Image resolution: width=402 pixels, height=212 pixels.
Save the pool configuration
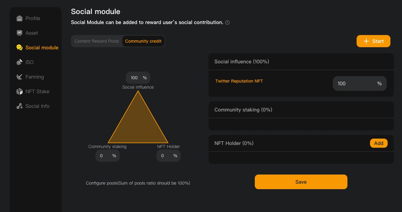point(301,182)
